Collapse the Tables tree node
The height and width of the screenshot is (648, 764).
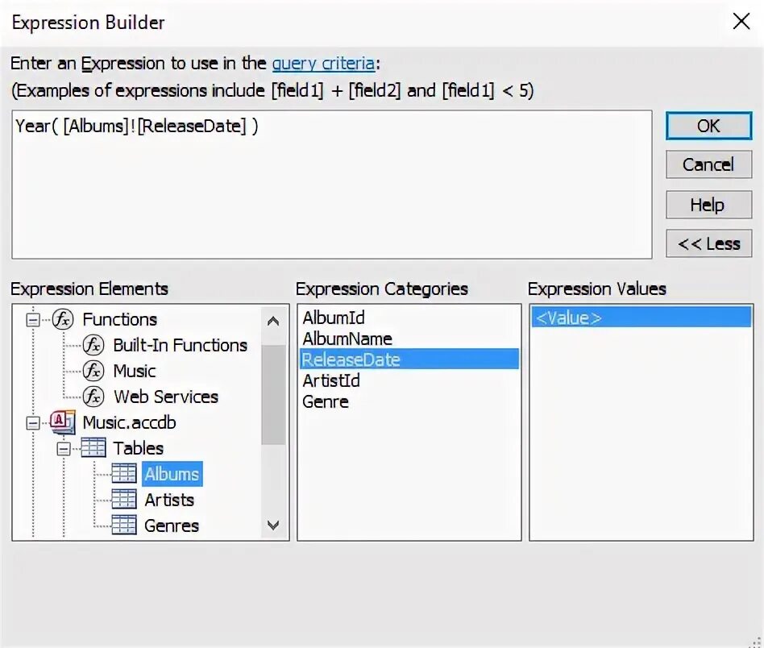click(x=64, y=449)
